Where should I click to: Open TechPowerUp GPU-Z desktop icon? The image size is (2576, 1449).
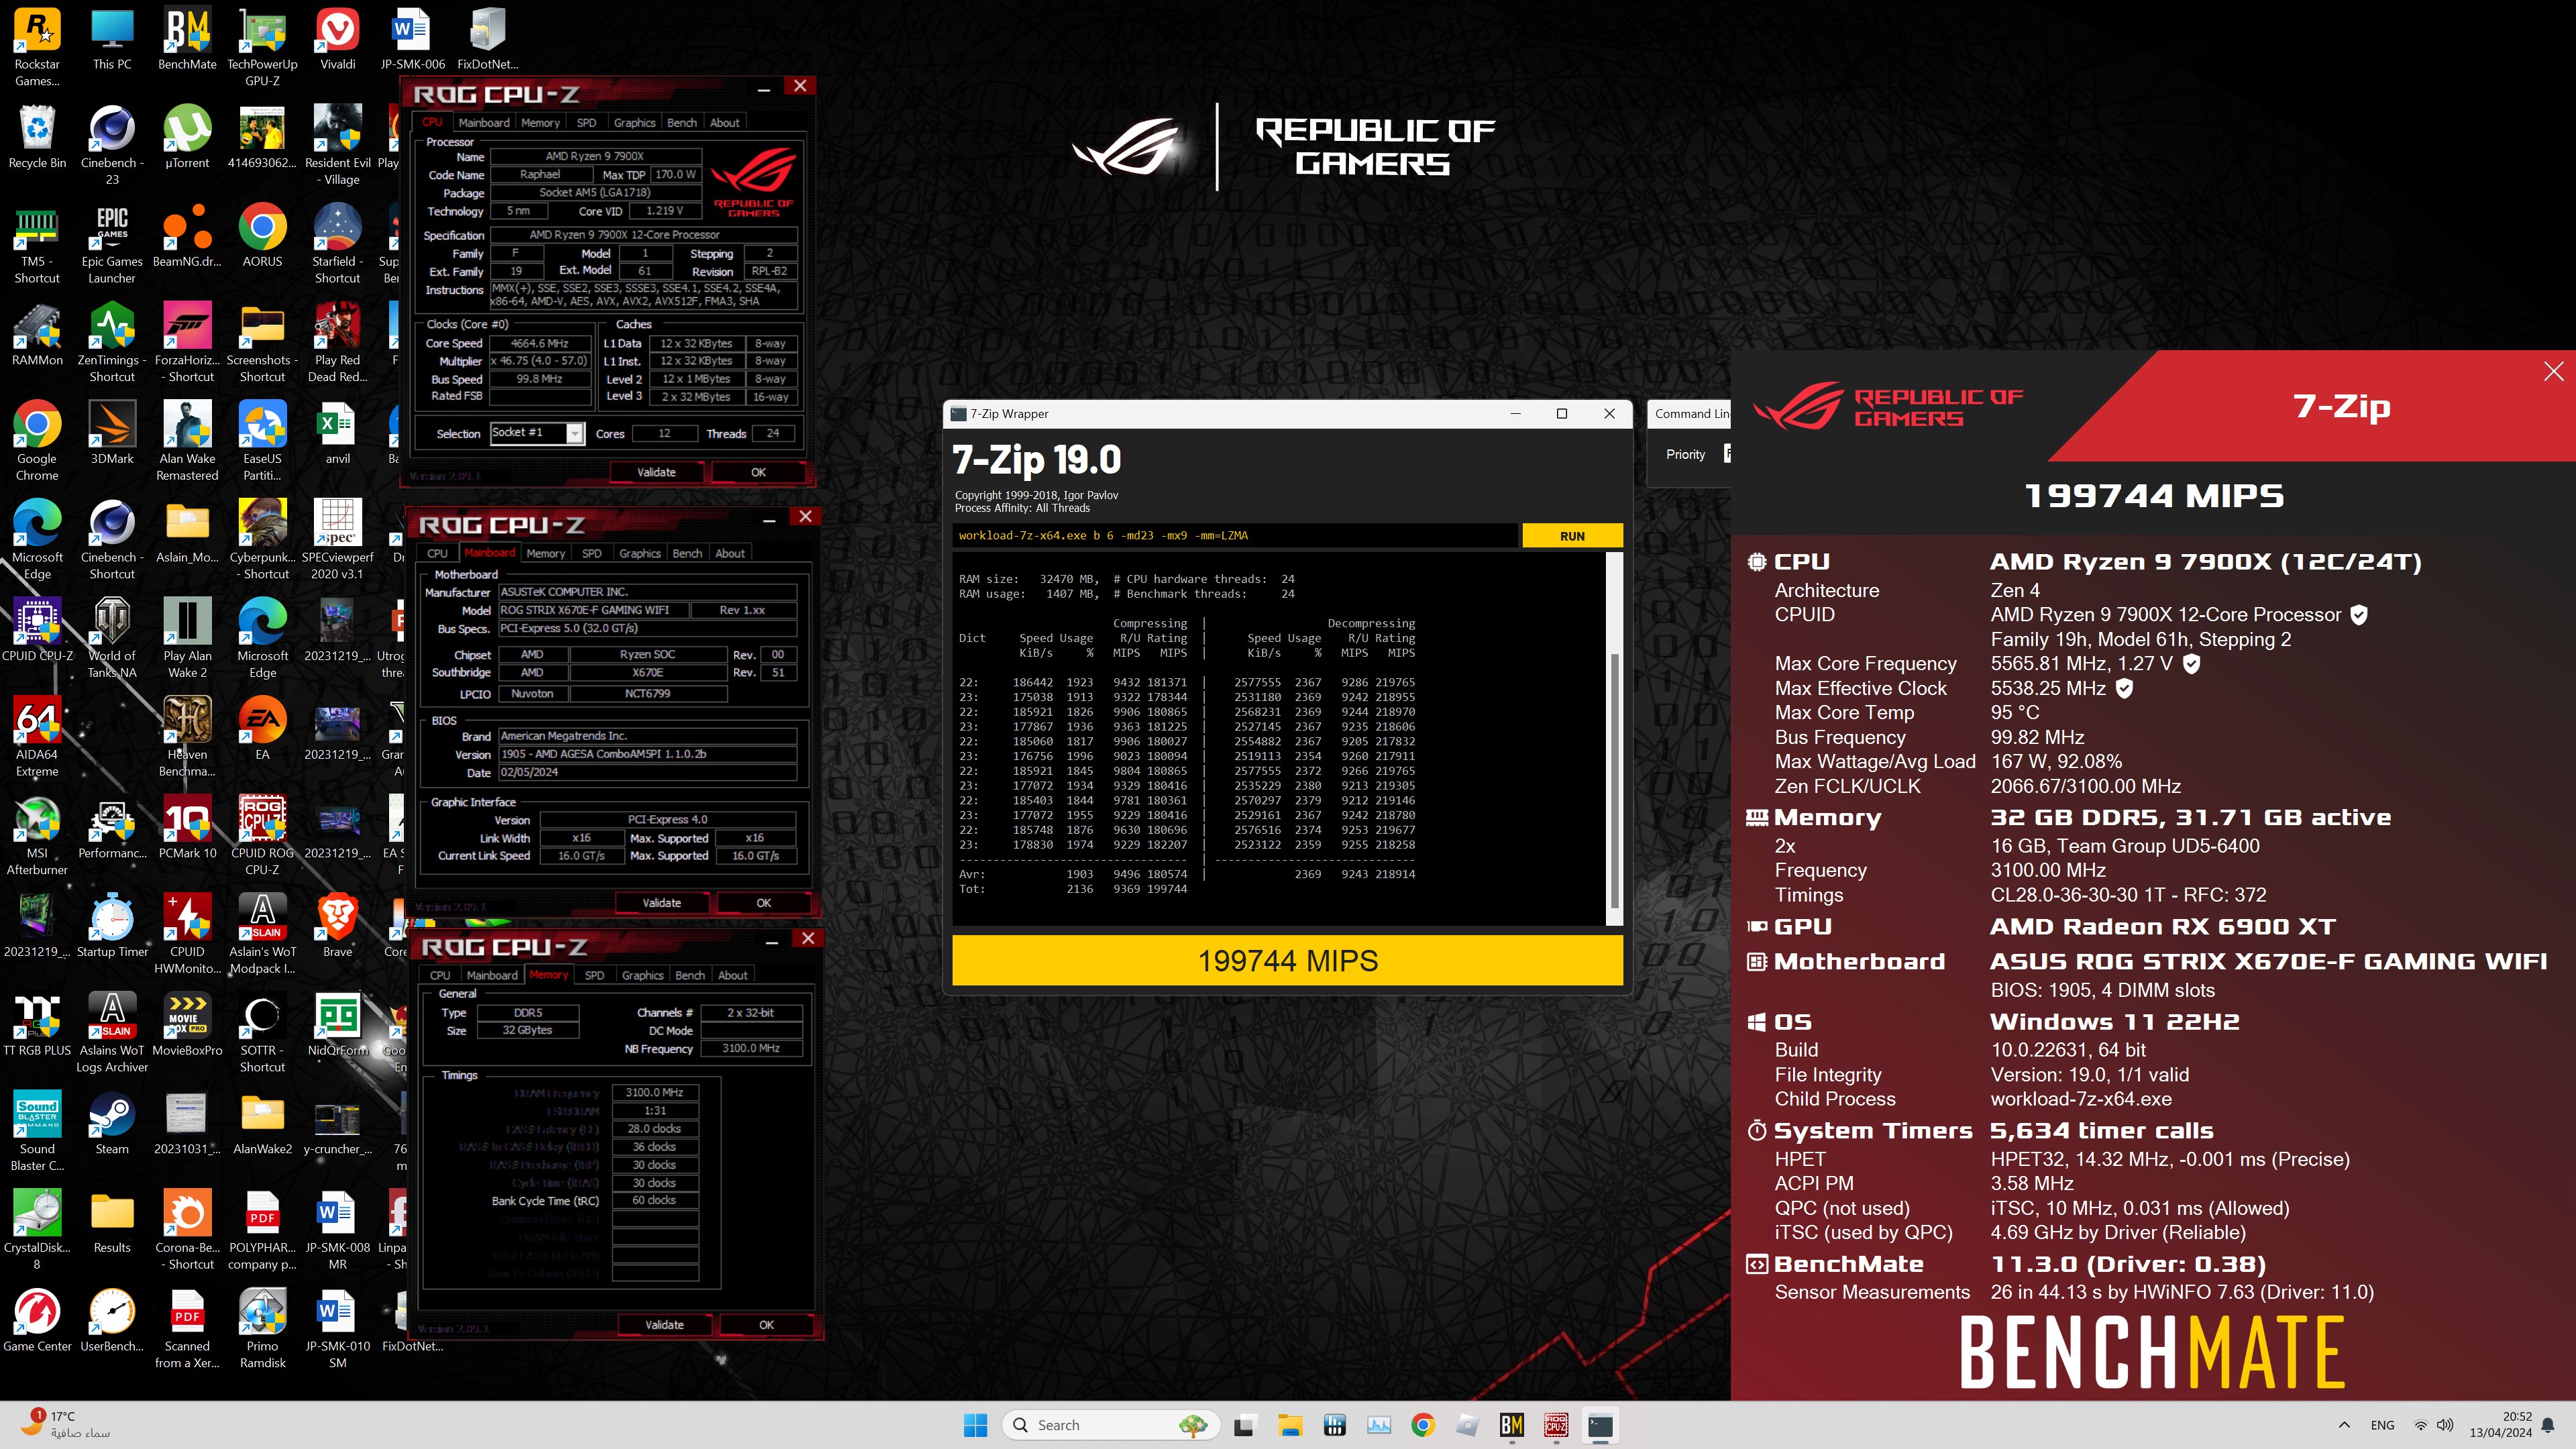tap(262, 46)
